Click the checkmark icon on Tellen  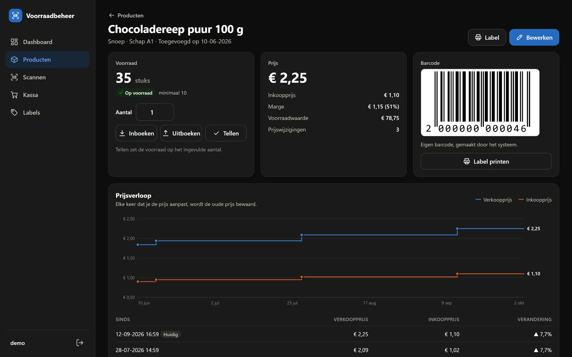click(x=217, y=133)
